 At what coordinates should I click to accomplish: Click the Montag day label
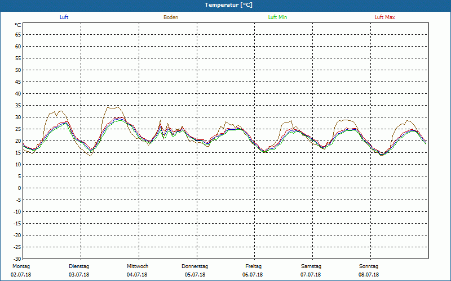click(x=21, y=266)
